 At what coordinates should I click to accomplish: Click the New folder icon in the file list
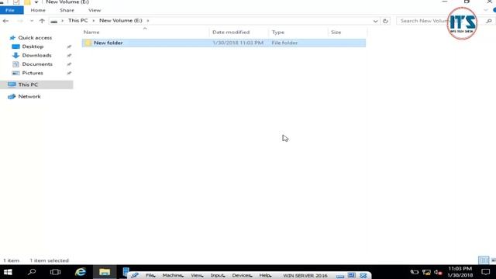pos(88,43)
